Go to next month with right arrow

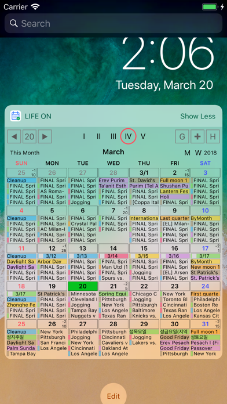pyautogui.click(x=45, y=136)
